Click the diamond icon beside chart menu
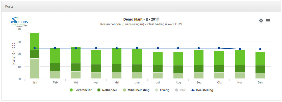This screenshot has height=102, width=282. pos(261,21)
